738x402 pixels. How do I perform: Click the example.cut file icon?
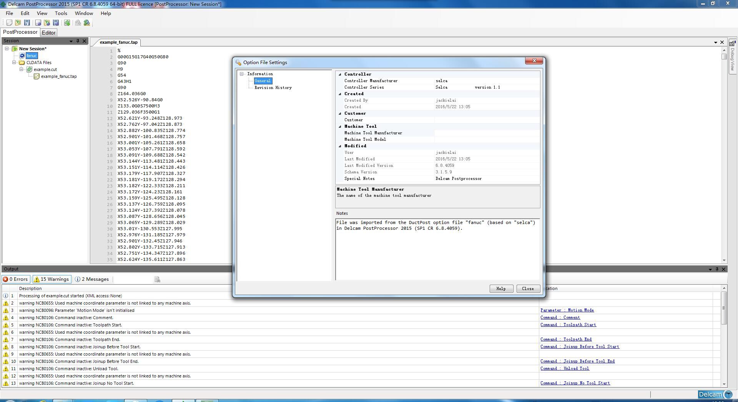(29, 69)
